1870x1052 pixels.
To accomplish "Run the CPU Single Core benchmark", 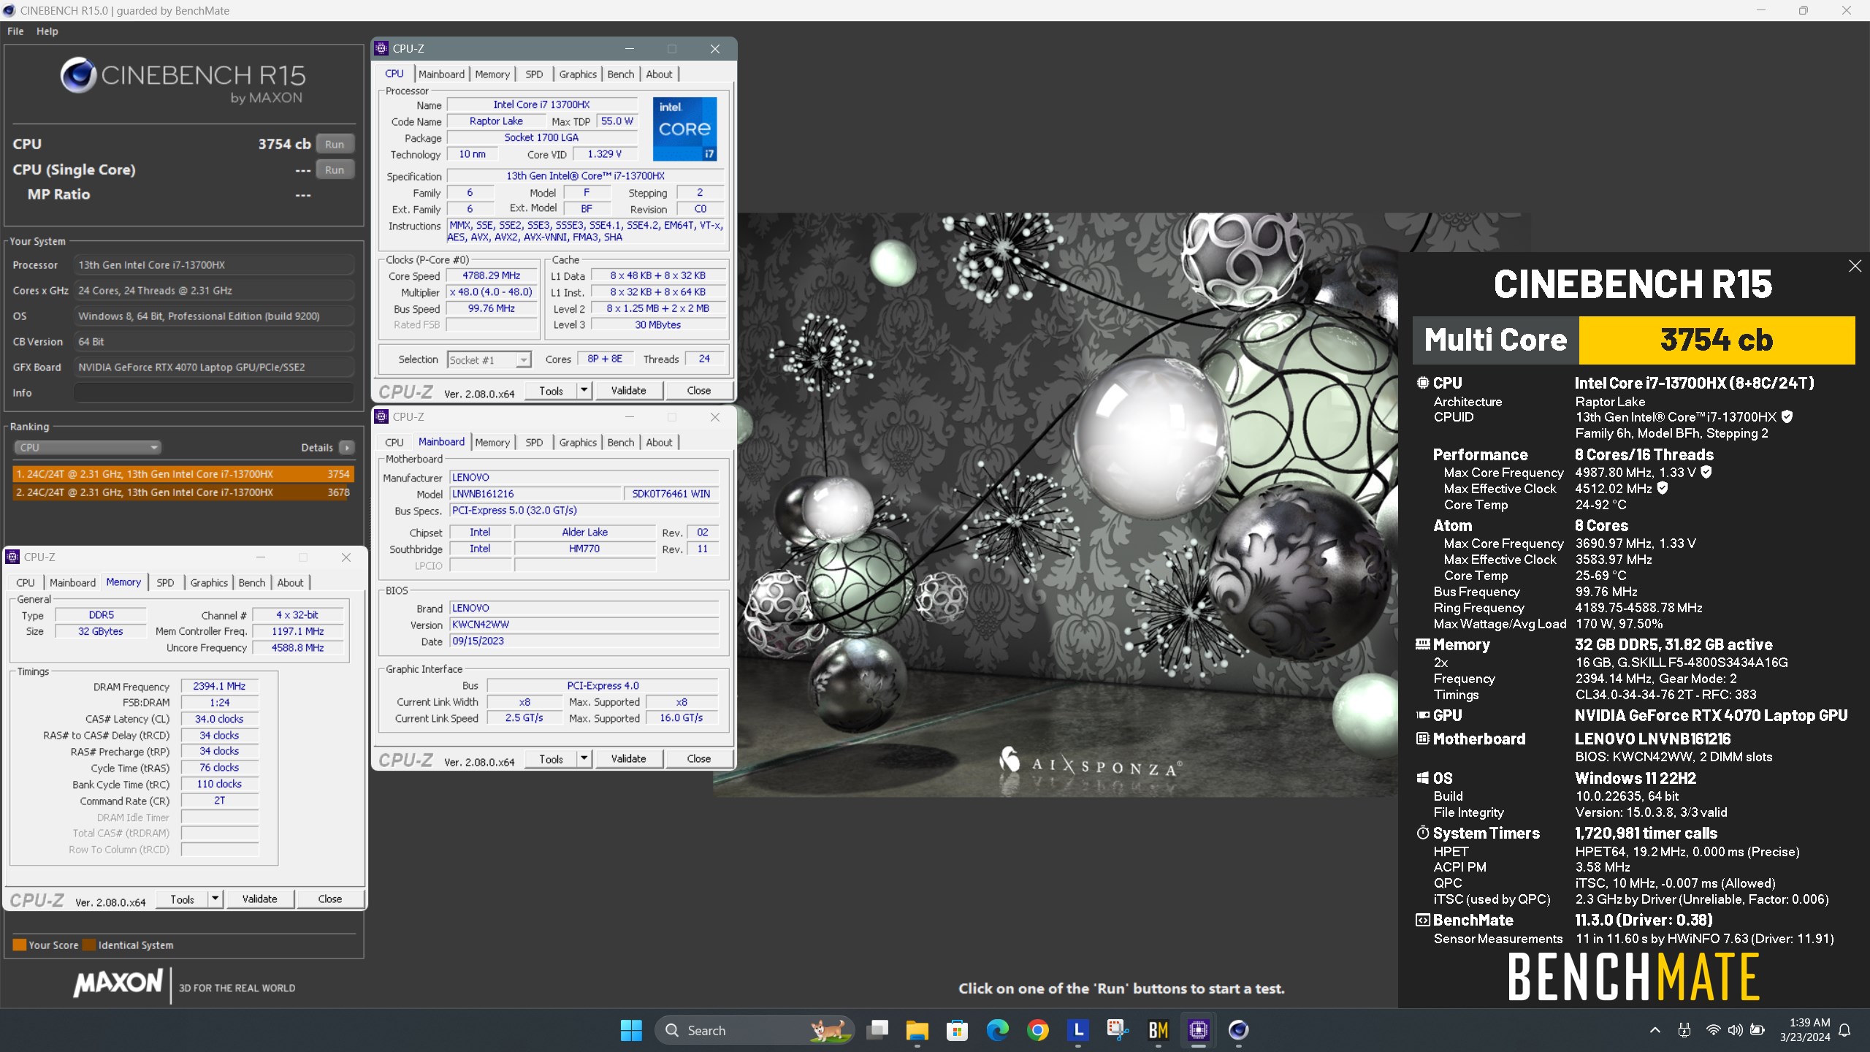I will click(335, 169).
